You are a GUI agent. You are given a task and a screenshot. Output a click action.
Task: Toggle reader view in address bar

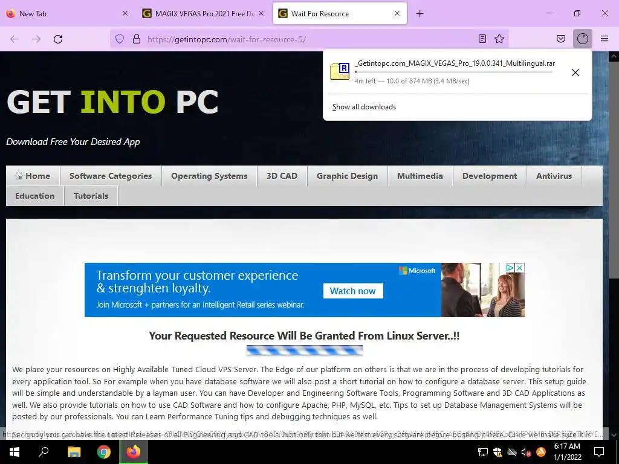pyautogui.click(x=482, y=39)
